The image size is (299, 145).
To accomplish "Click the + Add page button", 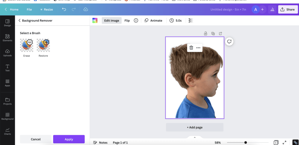I will click(195, 127).
